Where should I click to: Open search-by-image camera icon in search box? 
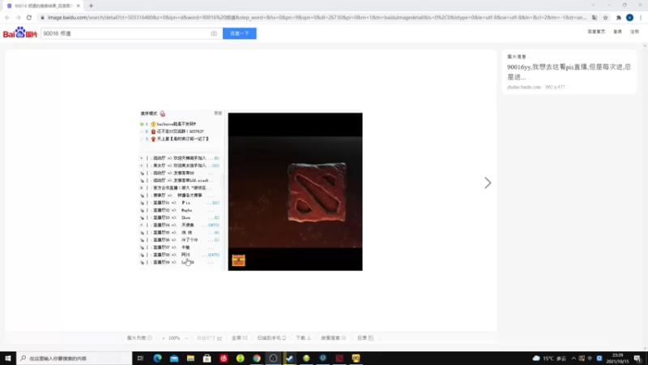click(214, 33)
